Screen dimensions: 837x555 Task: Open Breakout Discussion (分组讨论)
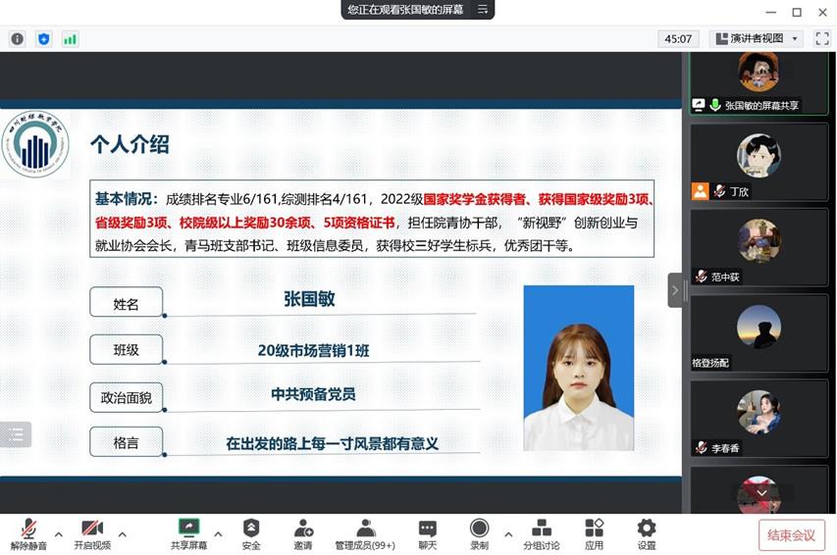pyautogui.click(x=542, y=534)
